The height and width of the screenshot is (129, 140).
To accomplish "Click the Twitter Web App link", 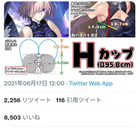I will 91,83.
